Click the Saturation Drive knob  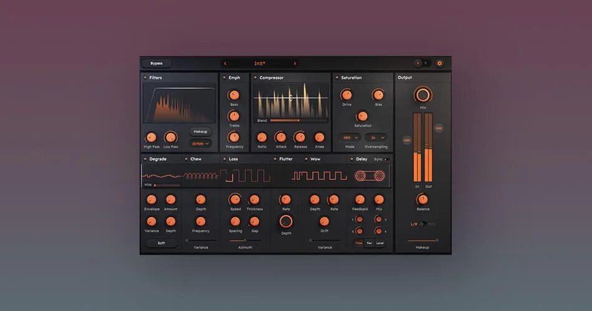point(346,95)
